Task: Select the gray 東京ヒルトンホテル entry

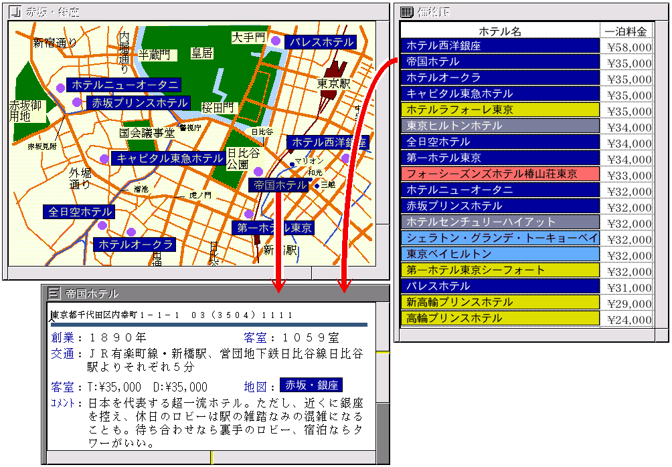Action: coord(500,126)
